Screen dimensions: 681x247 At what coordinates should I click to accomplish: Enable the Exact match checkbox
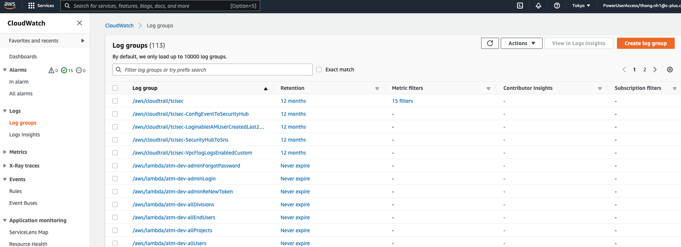click(319, 70)
